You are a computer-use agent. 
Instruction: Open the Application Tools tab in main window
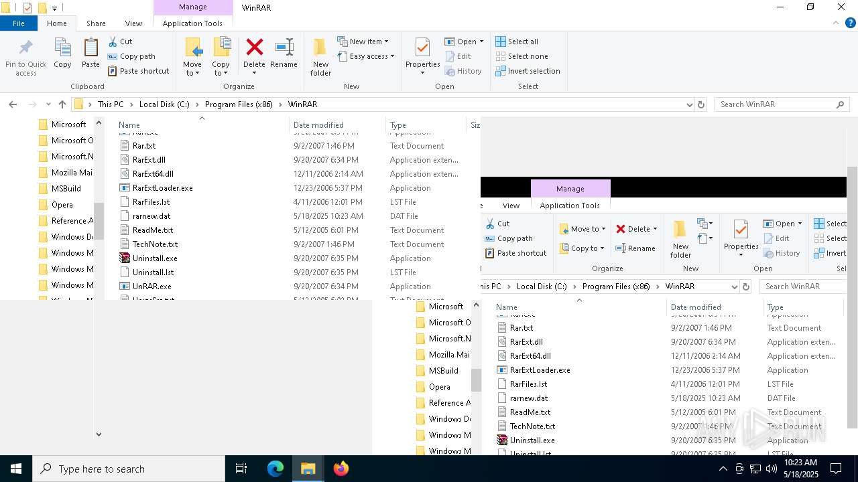(x=192, y=23)
